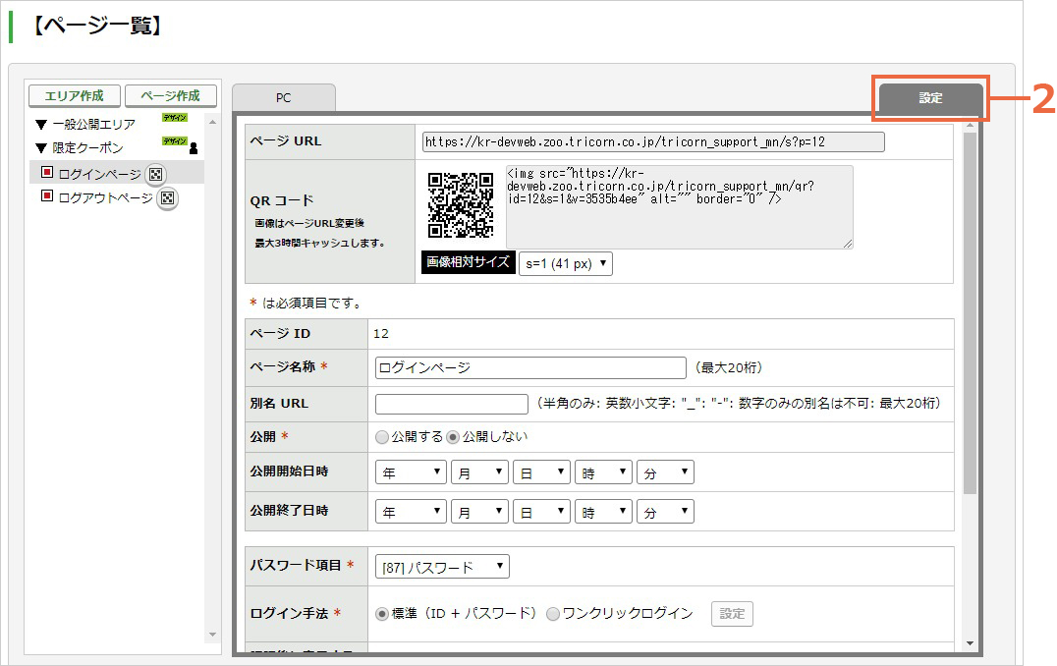Open 公開終了日時 year dropdown
The width and height of the screenshot is (1057, 666).
click(412, 512)
